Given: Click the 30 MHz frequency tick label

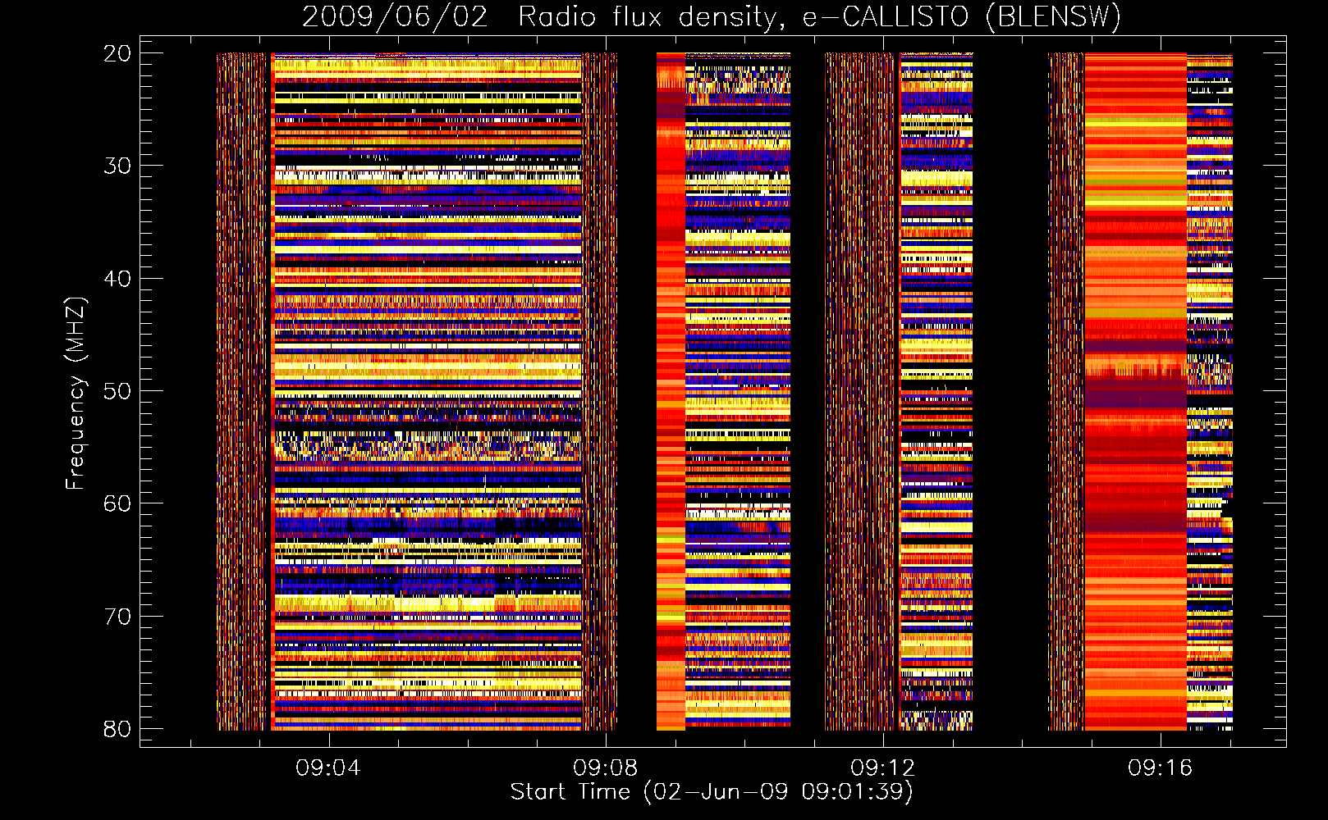Looking at the screenshot, I should click(x=117, y=166).
